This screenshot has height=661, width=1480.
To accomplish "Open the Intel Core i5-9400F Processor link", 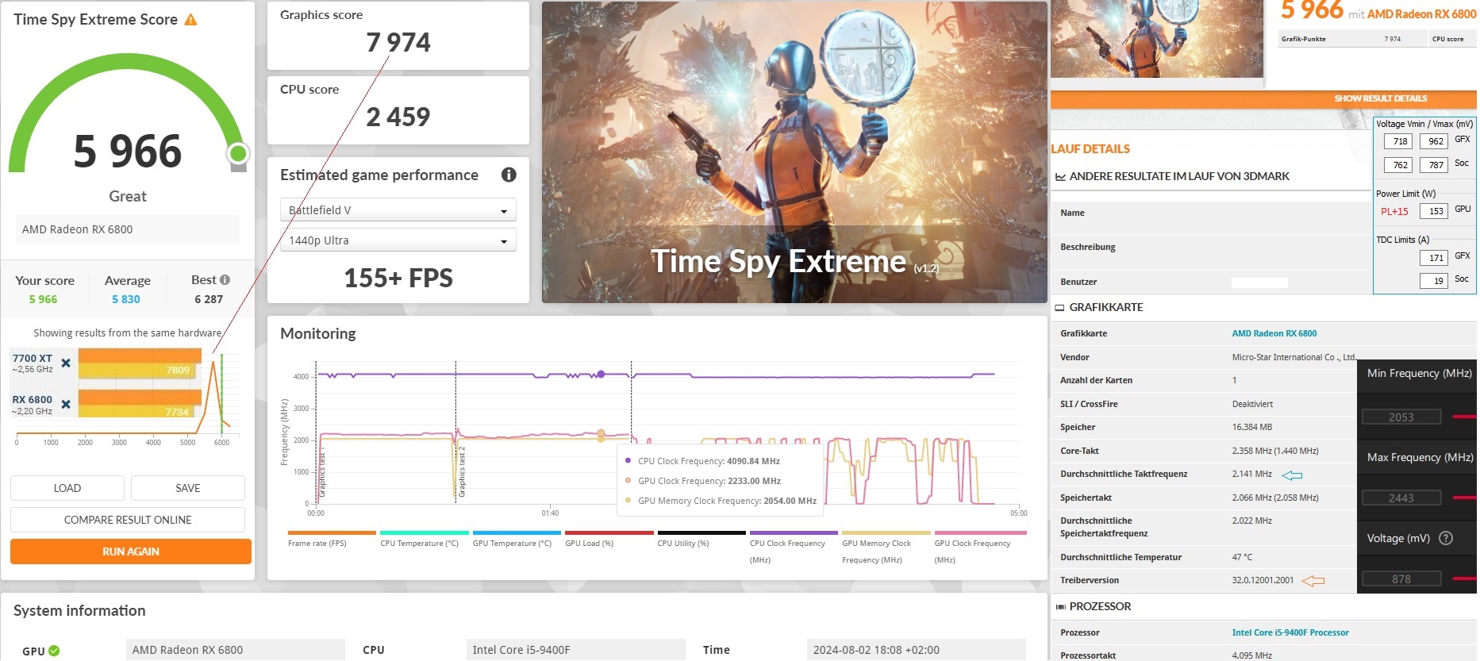I will tap(1290, 632).
